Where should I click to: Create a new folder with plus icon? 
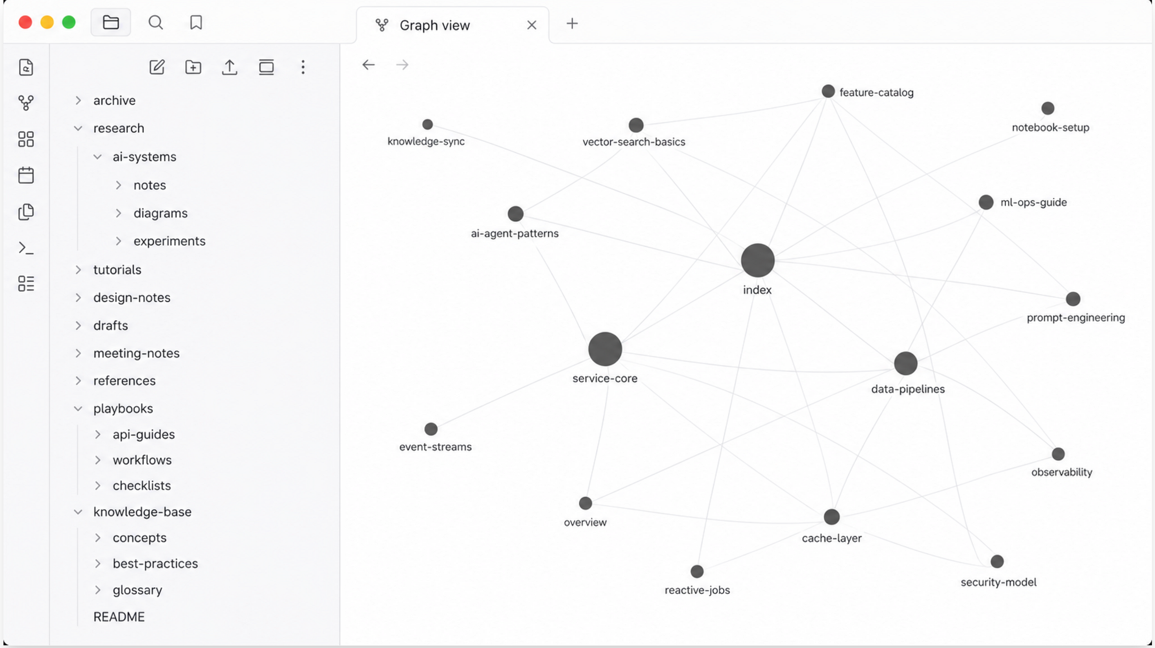tap(193, 67)
